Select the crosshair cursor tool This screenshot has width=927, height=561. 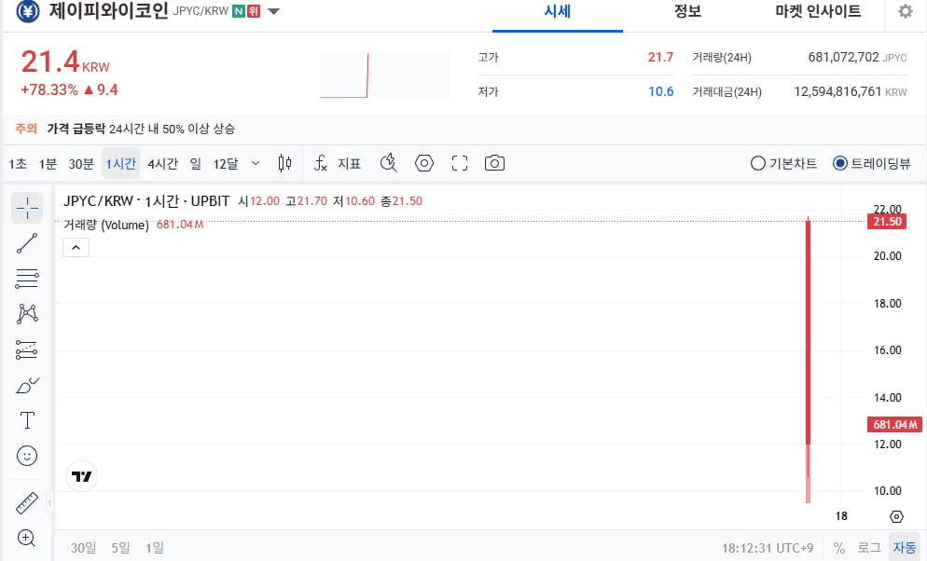(x=27, y=208)
